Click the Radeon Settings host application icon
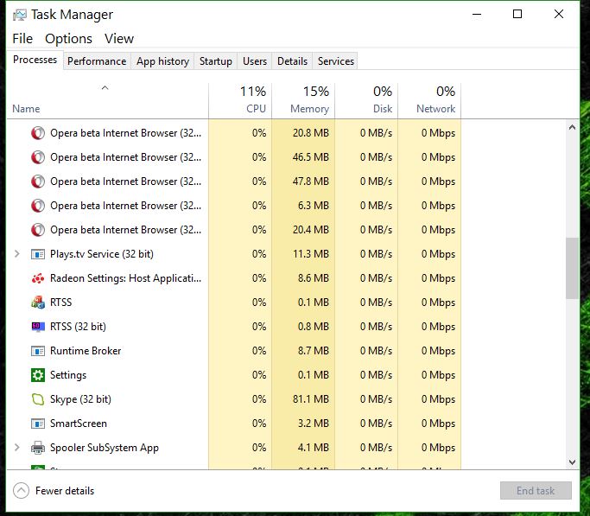The width and height of the screenshot is (590, 516). pyautogui.click(x=38, y=278)
